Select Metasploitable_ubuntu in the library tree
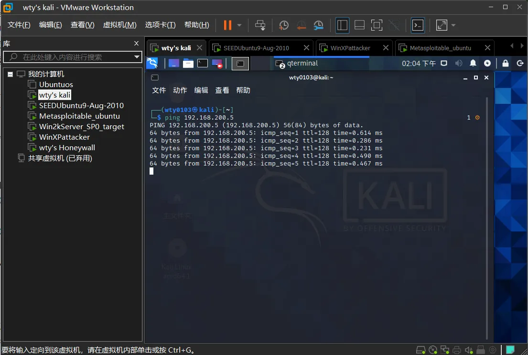Viewport: 528px width, 355px height. pyautogui.click(x=79, y=116)
